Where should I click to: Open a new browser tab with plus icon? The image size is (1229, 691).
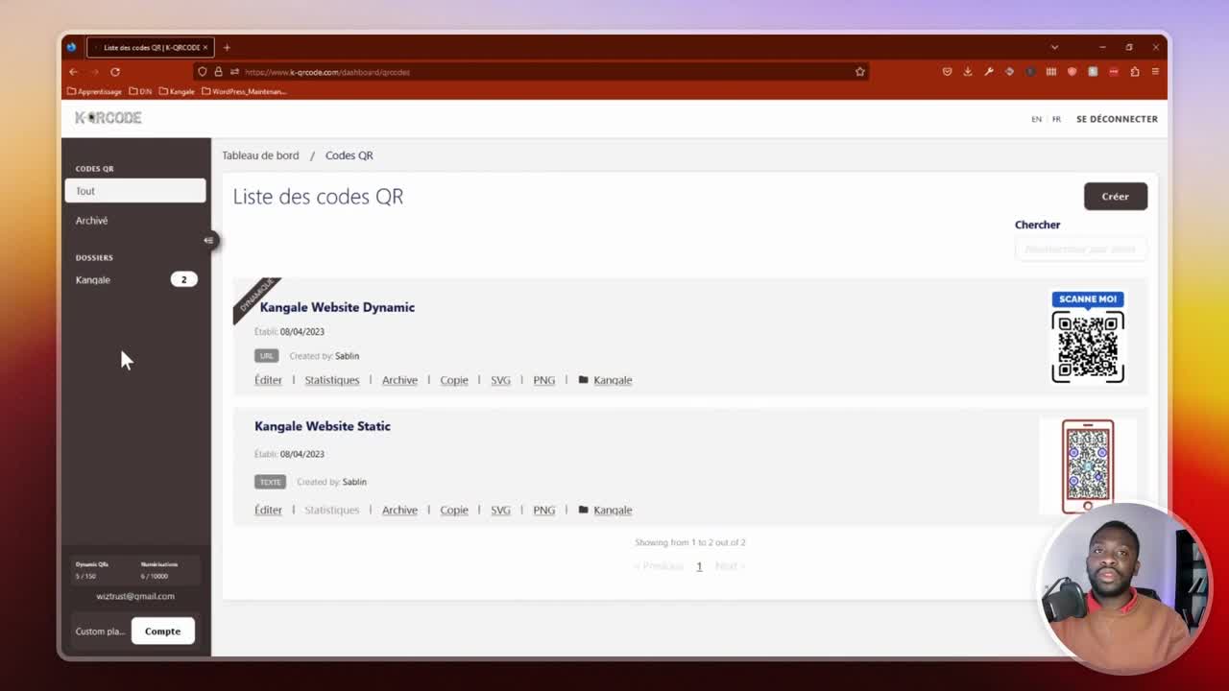227,47
